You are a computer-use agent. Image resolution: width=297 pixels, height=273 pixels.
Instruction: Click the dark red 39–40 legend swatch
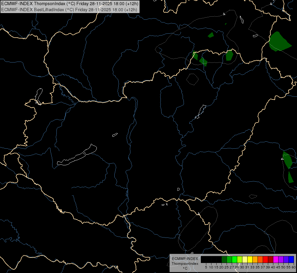coord(271,260)
